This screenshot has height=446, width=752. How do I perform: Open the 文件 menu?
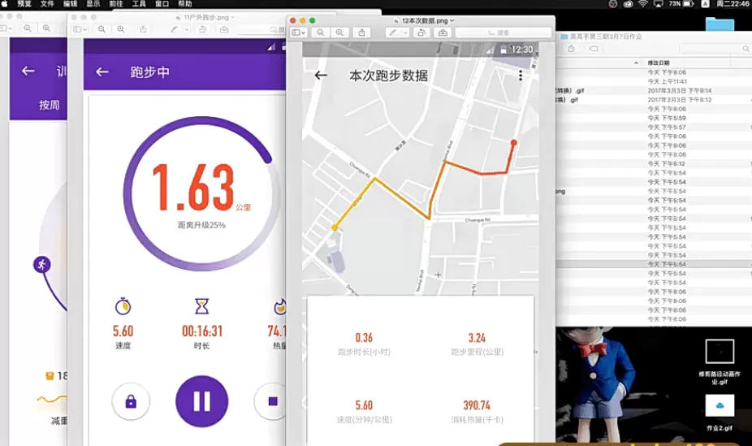point(47,4)
